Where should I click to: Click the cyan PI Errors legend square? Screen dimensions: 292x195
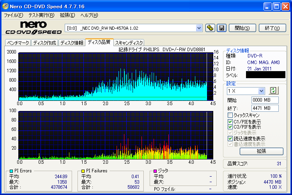[11, 171]
